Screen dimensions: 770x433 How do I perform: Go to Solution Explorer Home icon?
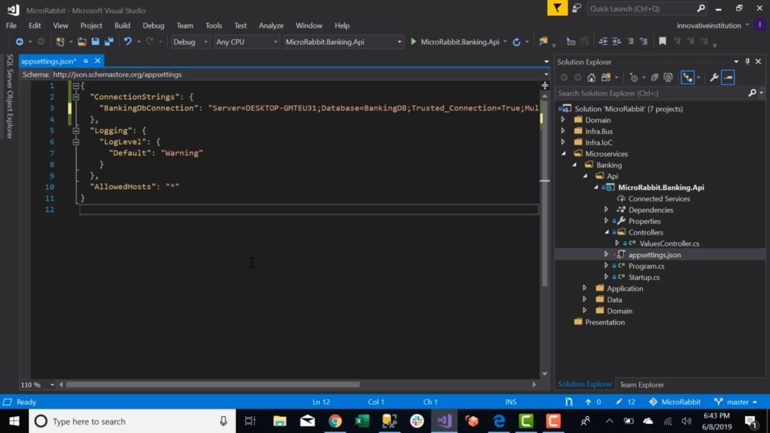point(592,78)
